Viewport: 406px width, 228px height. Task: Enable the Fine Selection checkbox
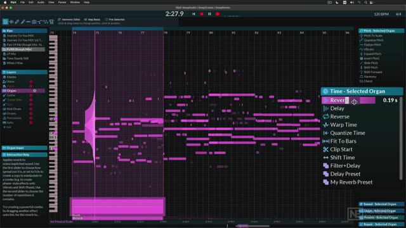tap(107, 20)
